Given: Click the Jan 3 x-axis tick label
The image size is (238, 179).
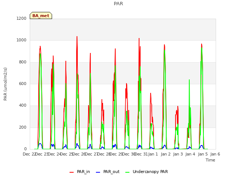Looking at the screenshot, I should (178, 154).
